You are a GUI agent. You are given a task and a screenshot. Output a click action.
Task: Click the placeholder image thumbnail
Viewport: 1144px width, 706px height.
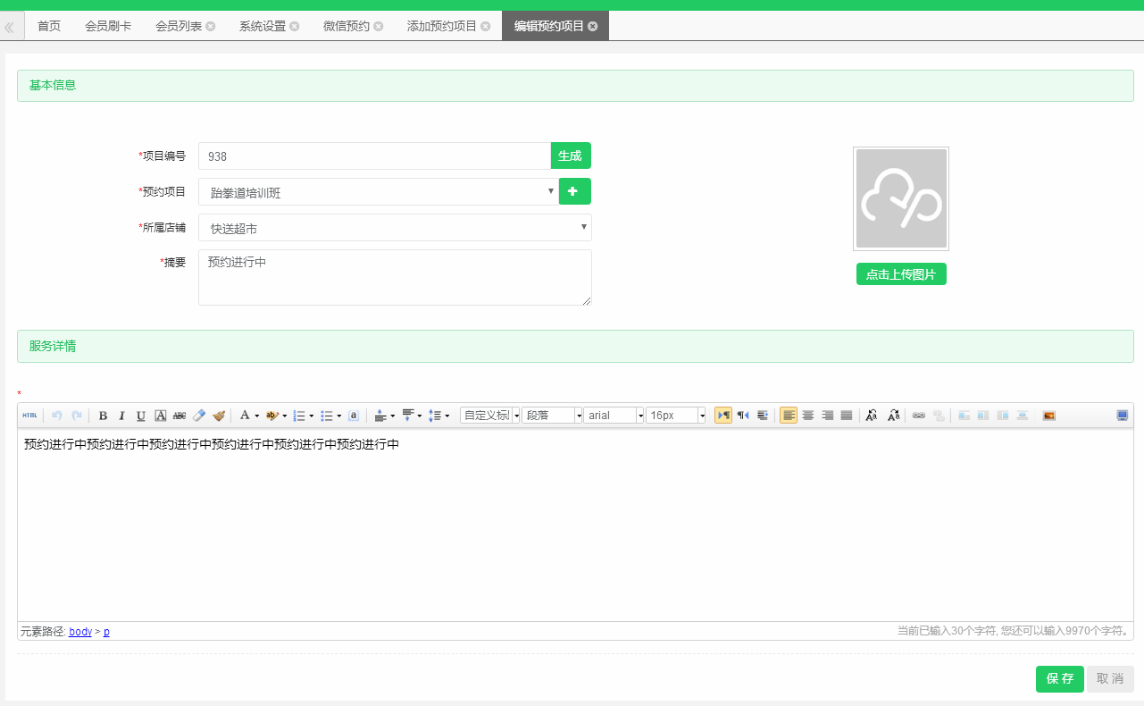(x=901, y=198)
